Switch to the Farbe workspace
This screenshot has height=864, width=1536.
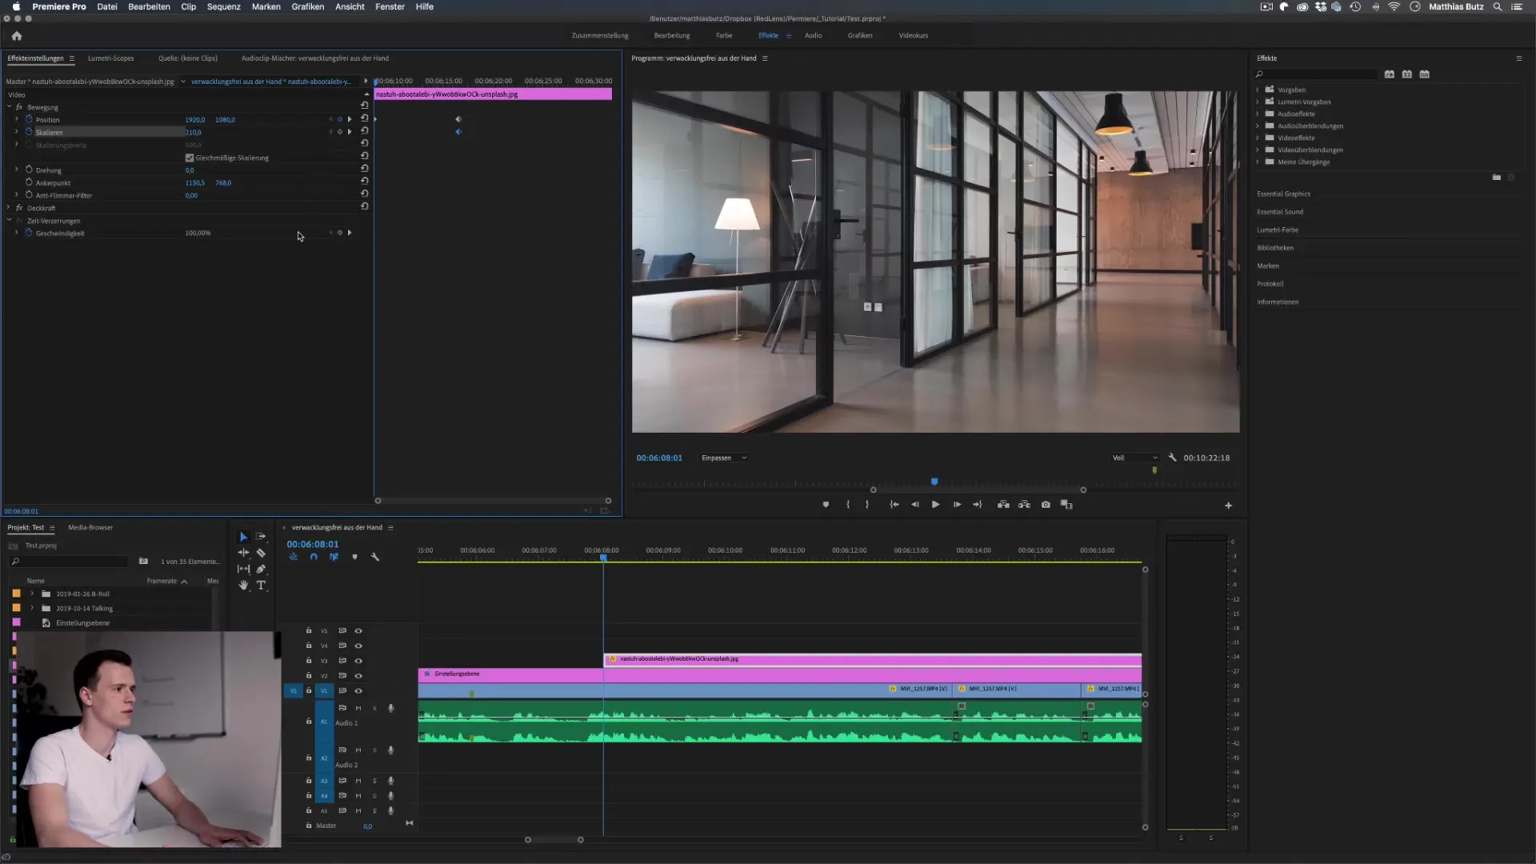[724, 36]
